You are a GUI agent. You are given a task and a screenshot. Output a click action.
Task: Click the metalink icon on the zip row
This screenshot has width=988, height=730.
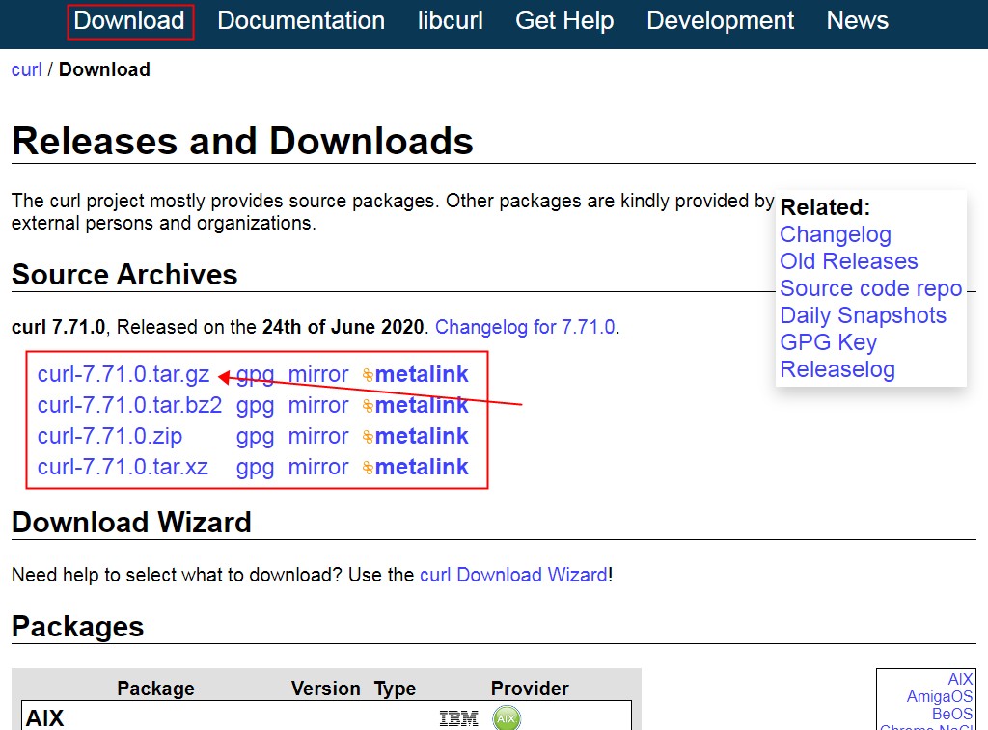click(x=370, y=436)
